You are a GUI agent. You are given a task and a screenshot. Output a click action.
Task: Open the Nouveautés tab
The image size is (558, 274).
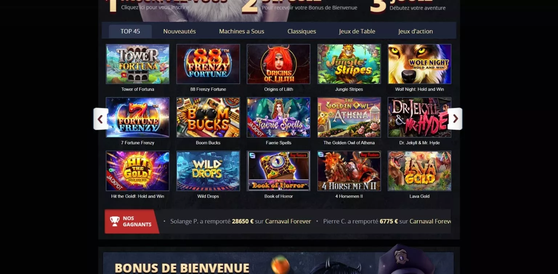179,31
